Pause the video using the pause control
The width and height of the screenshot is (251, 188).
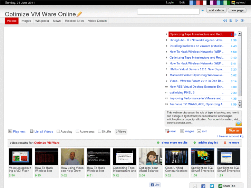[x=231, y=21]
